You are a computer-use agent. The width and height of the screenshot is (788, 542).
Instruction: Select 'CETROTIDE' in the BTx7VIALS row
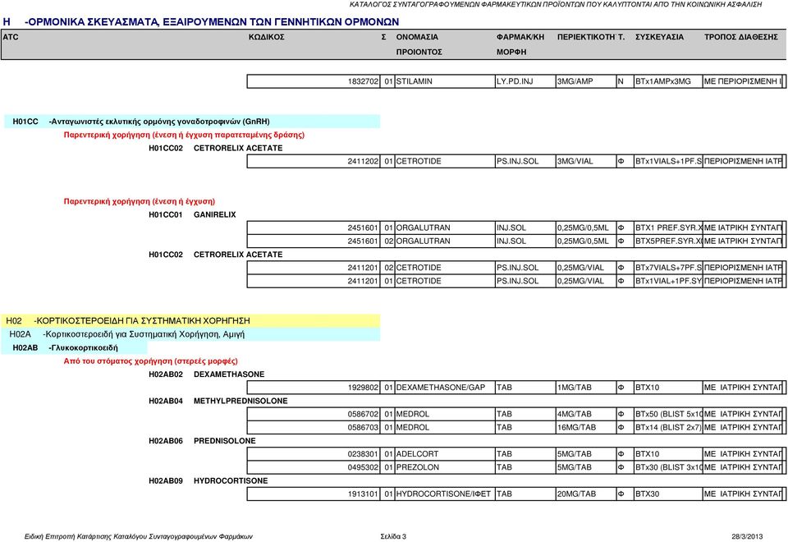pos(419,268)
